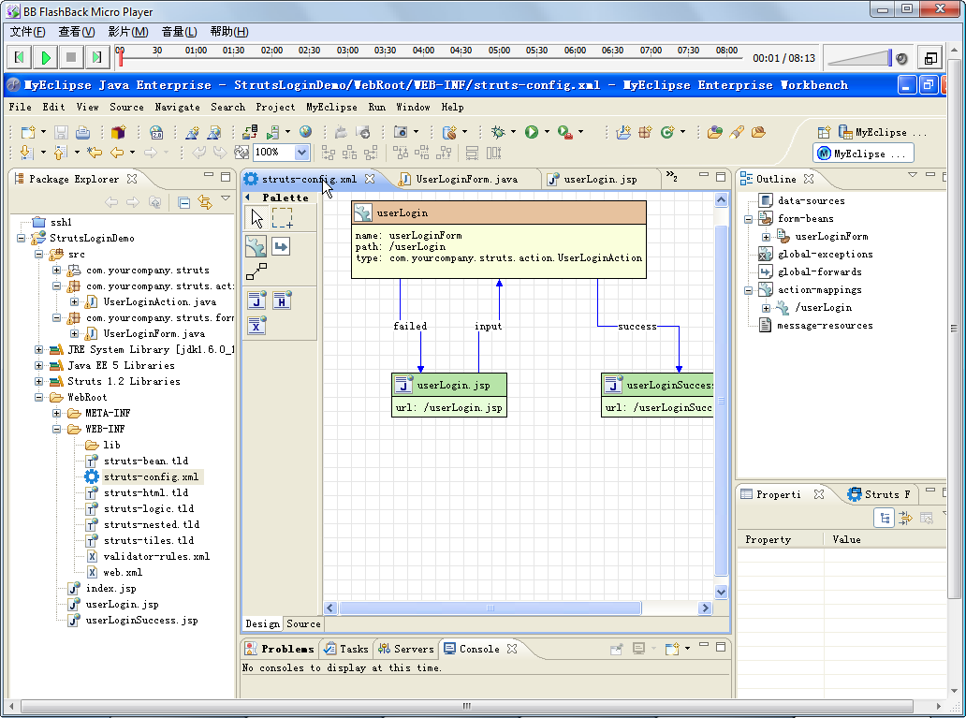The image size is (966, 718).
Task: Jump to end of movie button
Action: pos(96,58)
